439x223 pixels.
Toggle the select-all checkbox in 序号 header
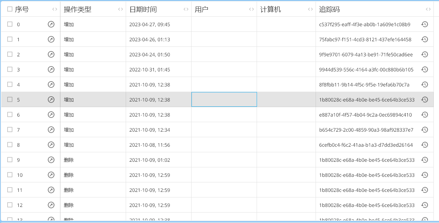10,9
